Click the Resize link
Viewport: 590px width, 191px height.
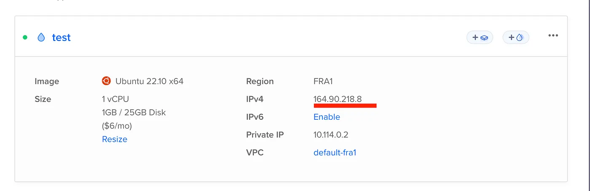click(x=115, y=139)
